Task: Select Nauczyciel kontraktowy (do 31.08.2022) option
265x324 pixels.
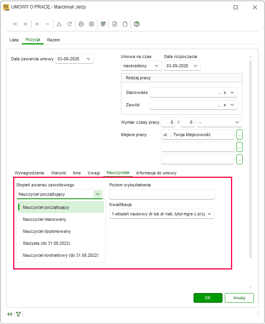Action: click(x=61, y=255)
